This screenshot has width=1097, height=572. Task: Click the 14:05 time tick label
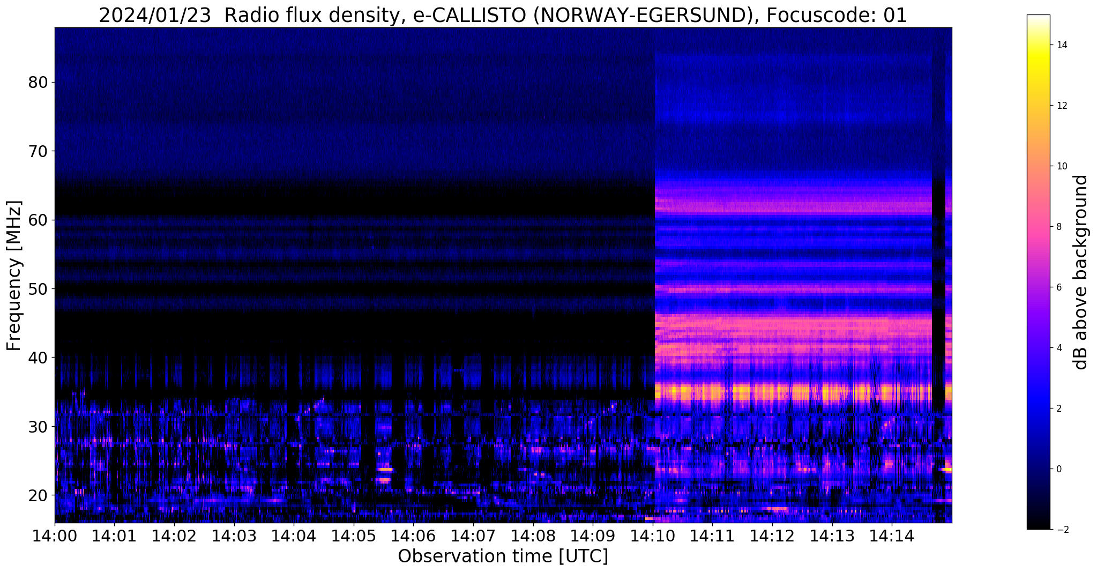click(x=354, y=535)
